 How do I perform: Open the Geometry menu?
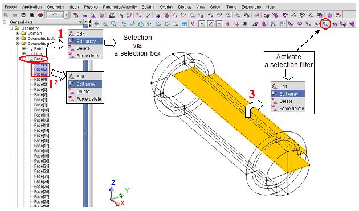coord(56,7)
